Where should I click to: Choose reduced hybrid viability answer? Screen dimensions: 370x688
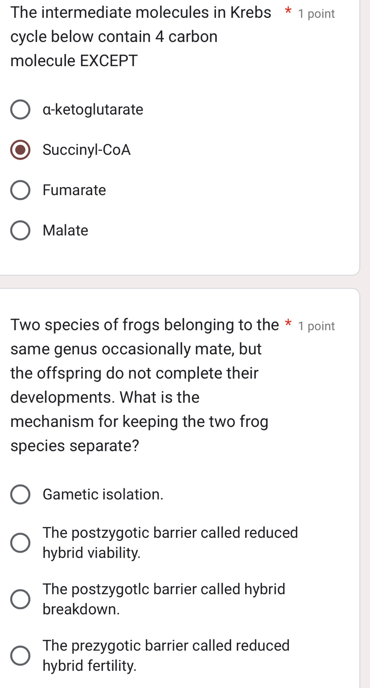[x=20, y=542]
